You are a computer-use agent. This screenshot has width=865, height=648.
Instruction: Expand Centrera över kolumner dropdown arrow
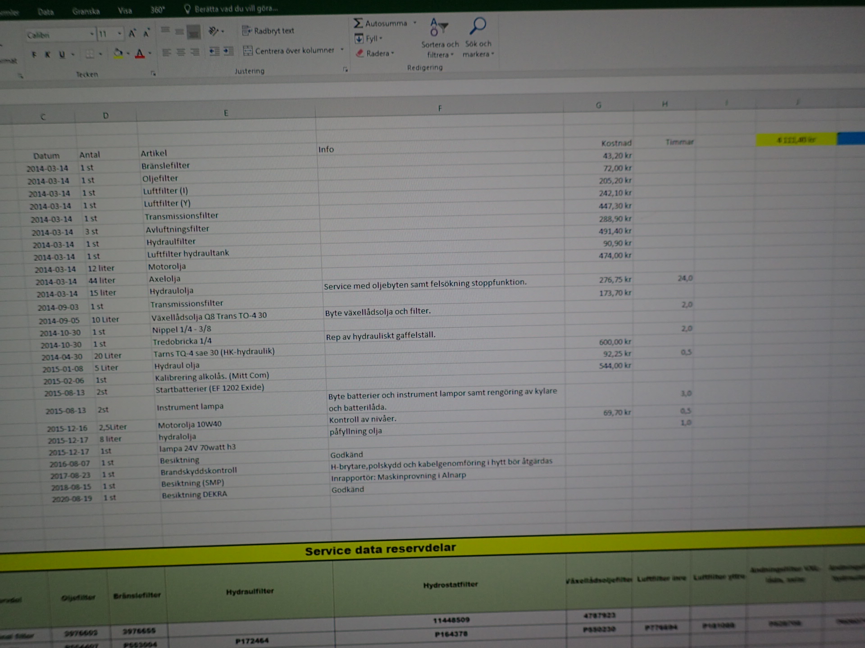tap(342, 50)
